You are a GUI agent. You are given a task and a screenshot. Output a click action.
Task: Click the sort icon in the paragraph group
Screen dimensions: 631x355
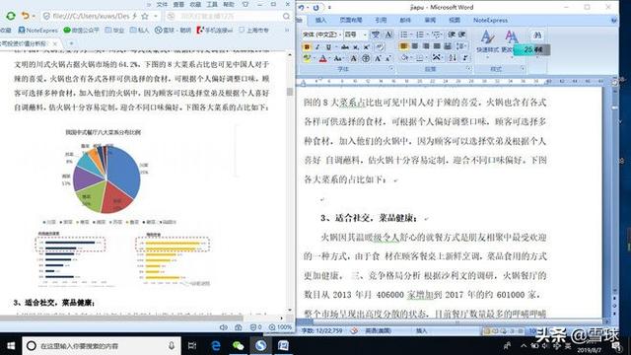[x=453, y=58]
